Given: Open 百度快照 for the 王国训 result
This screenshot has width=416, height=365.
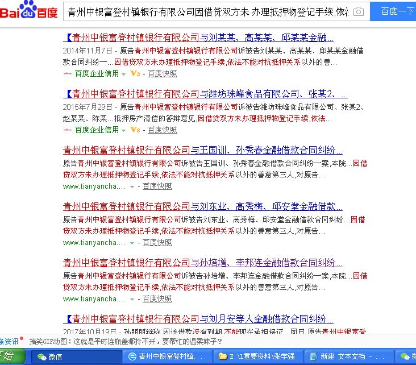Looking at the screenshot, I should tap(157, 186).
